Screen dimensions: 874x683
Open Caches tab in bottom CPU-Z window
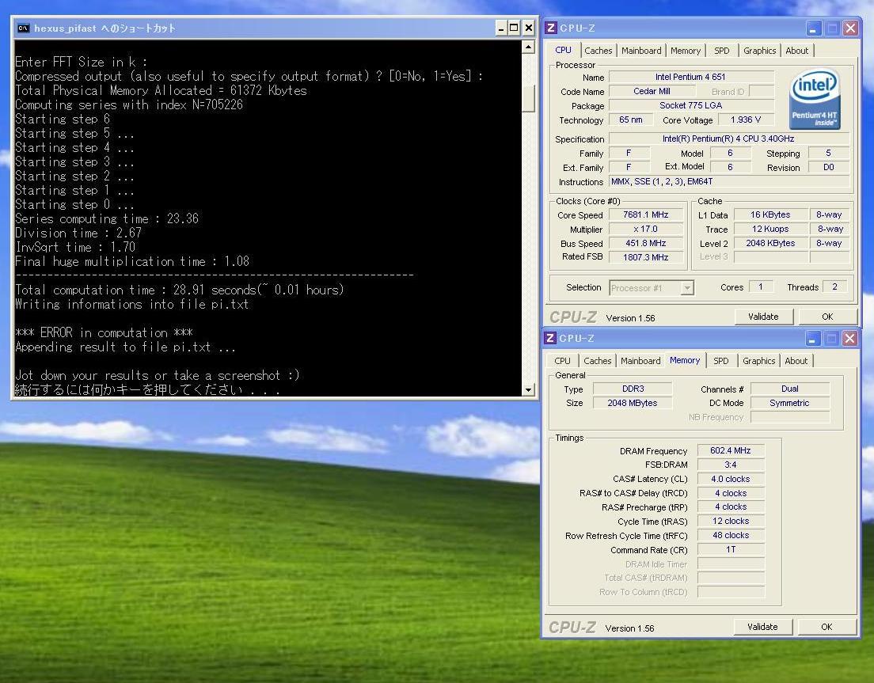[598, 361]
